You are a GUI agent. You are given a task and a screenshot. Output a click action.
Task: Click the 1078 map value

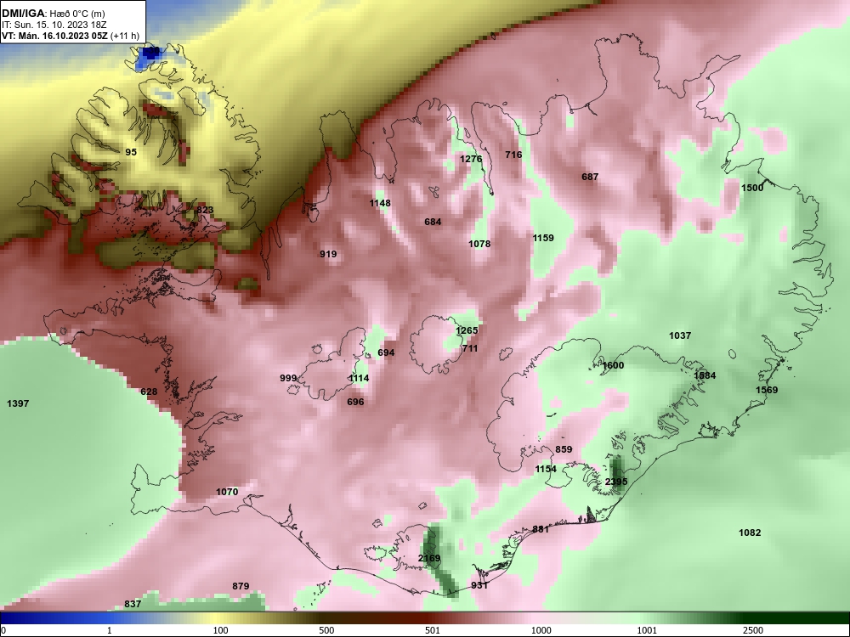tap(479, 244)
